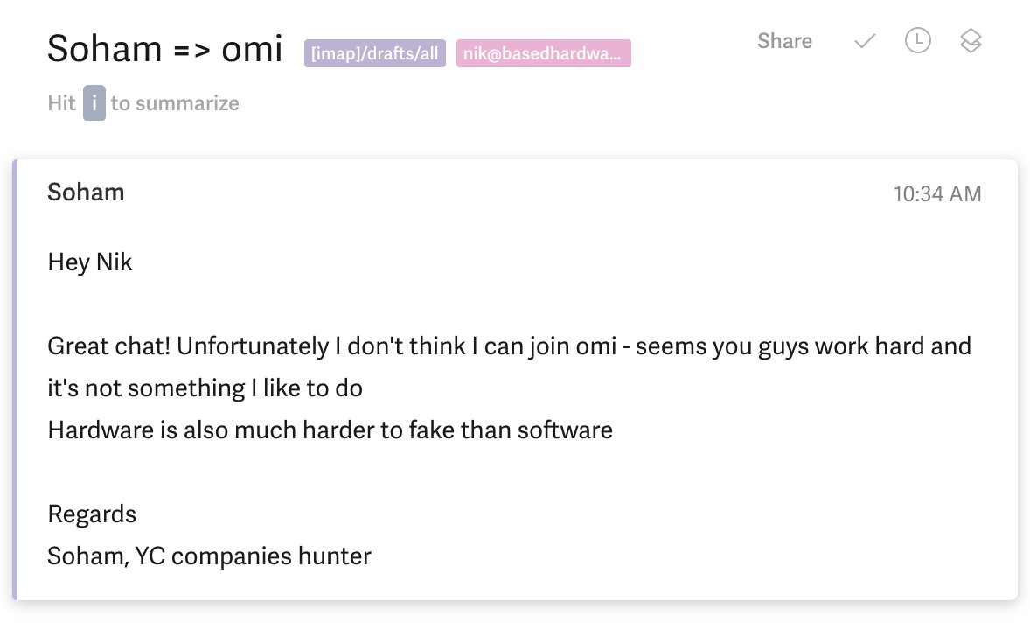Open sender name Soham in message header
Screen dimensions: 1030x637
click(x=86, y=192)
